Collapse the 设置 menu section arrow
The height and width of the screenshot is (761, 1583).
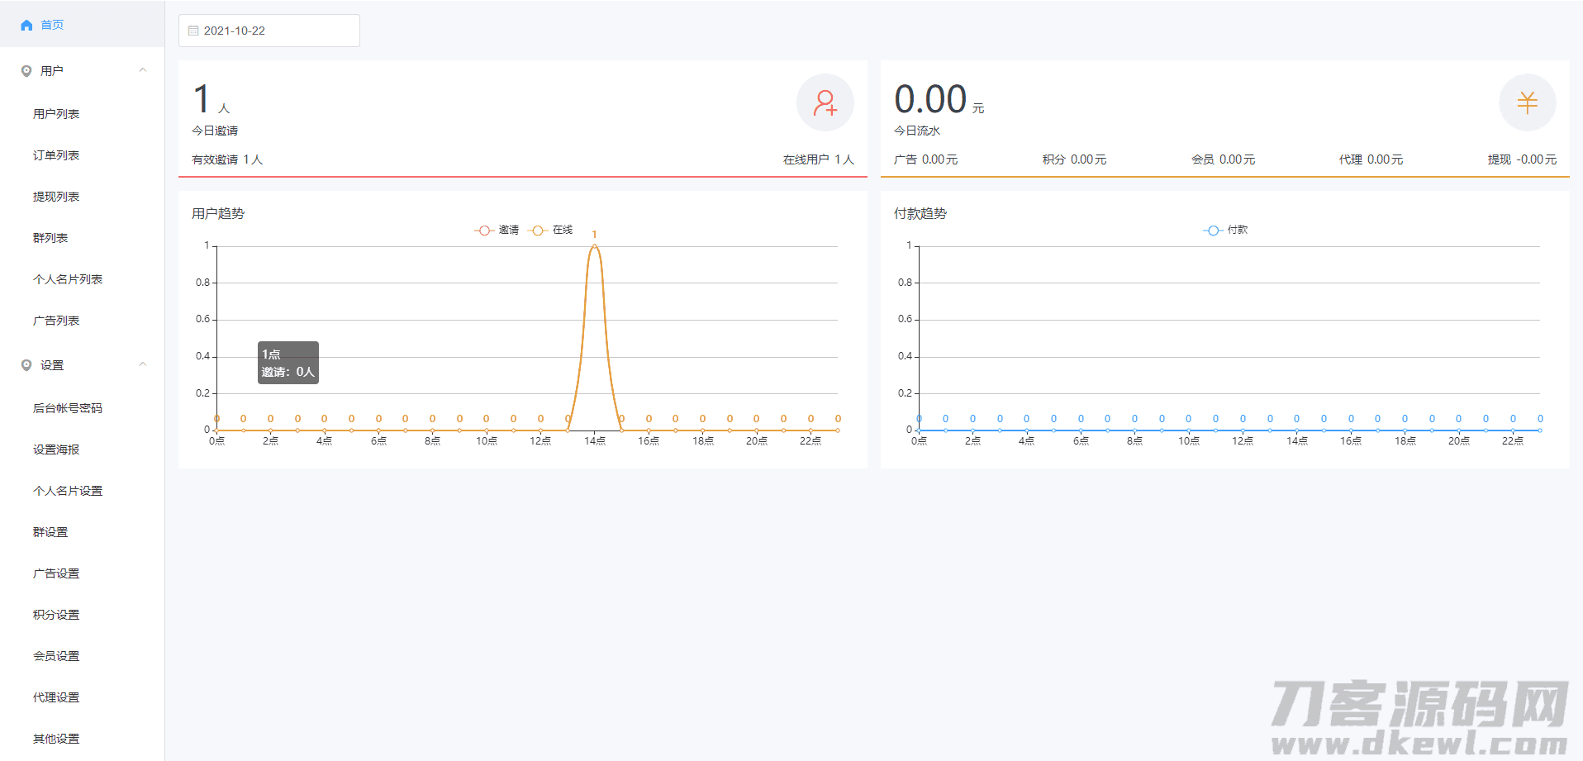click(143, 364)
